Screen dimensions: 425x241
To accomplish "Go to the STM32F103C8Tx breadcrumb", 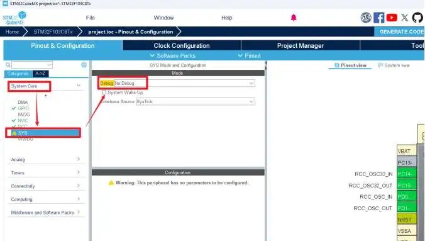I will tap(53, 31).
